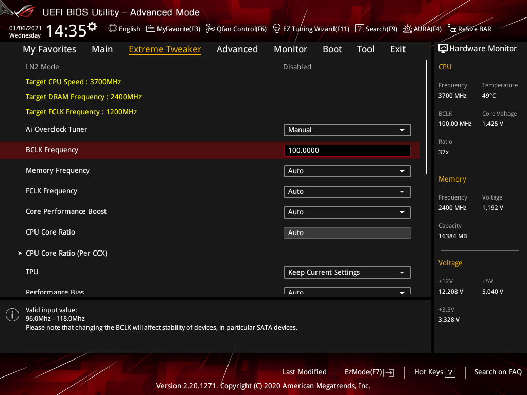This screenshot has height=395, width=527.
Task: Open Search on FAQ link
Action: tap(498, 372)
